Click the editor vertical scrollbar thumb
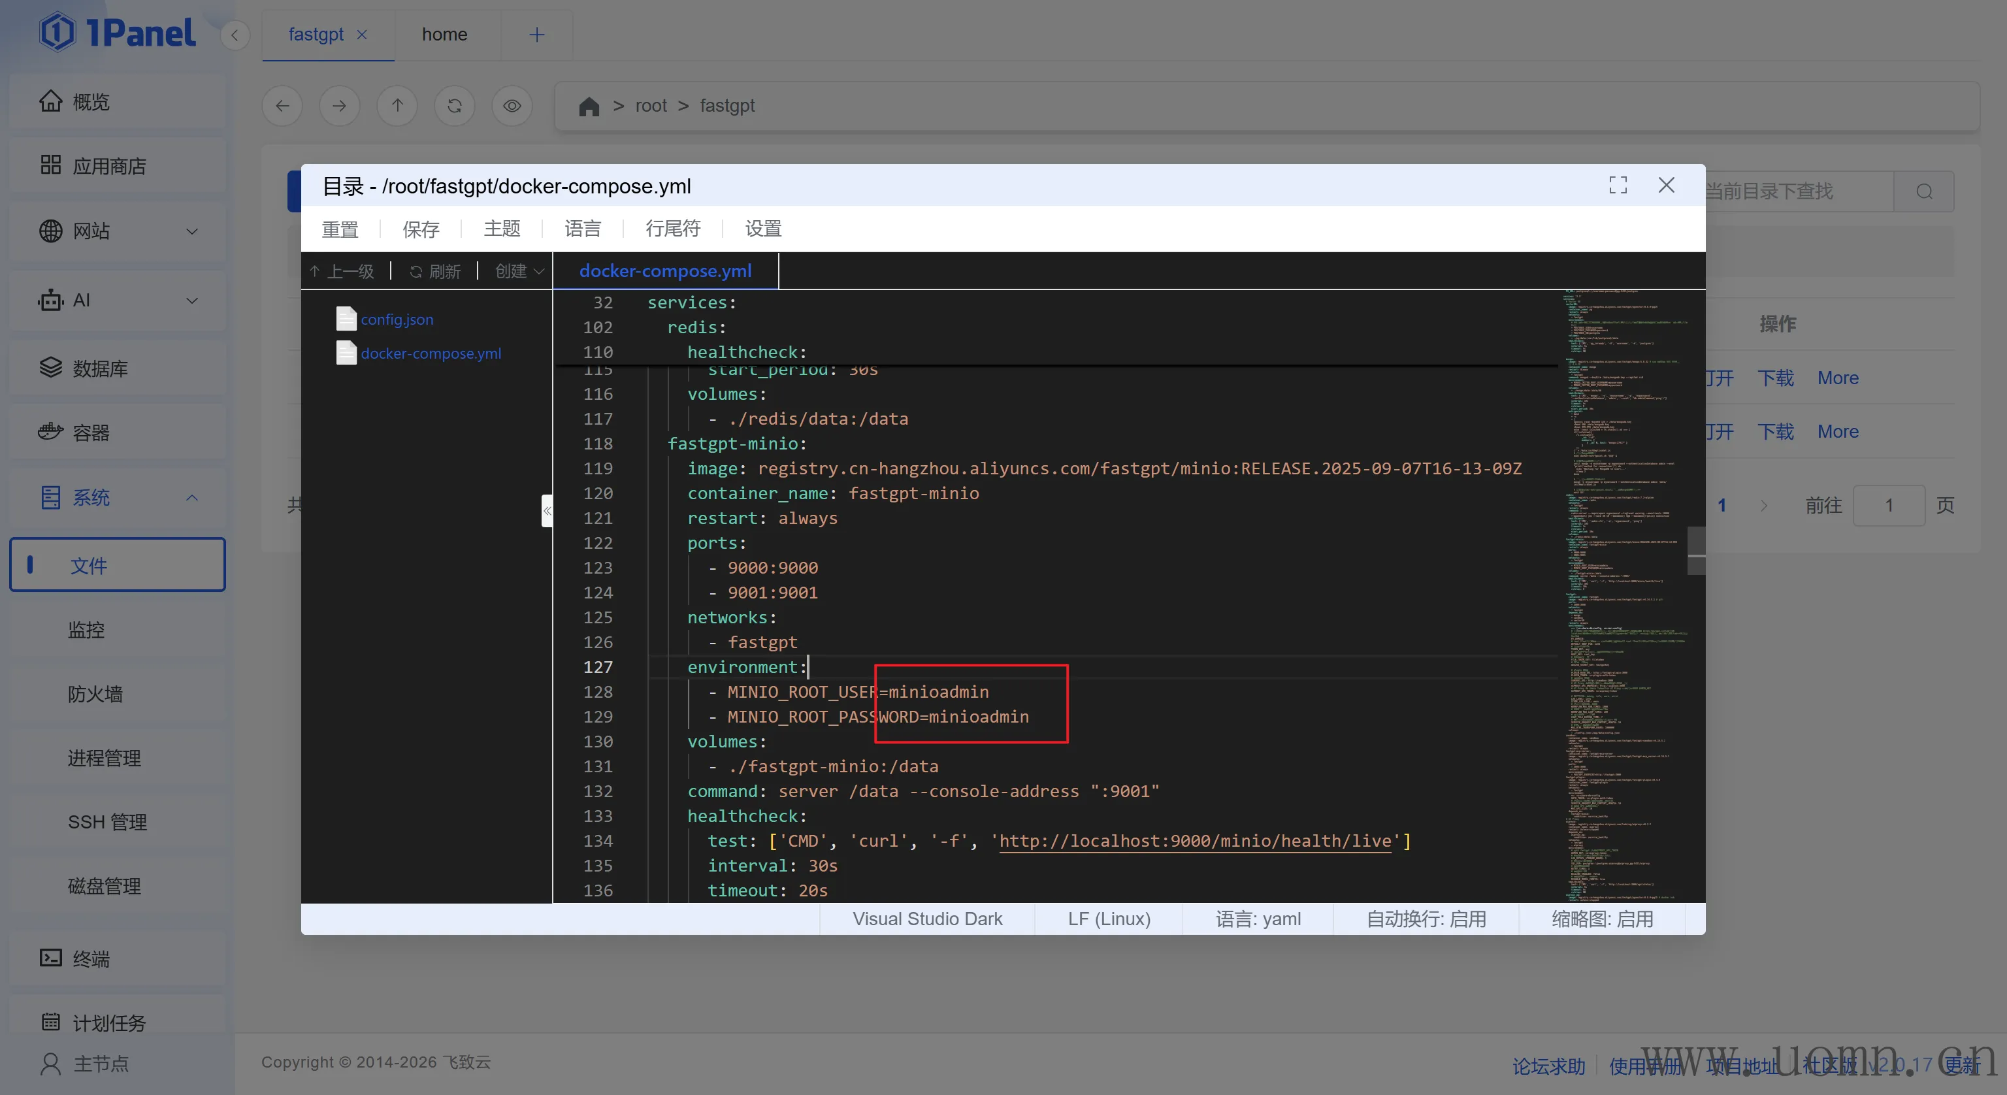 (1695, 549)
